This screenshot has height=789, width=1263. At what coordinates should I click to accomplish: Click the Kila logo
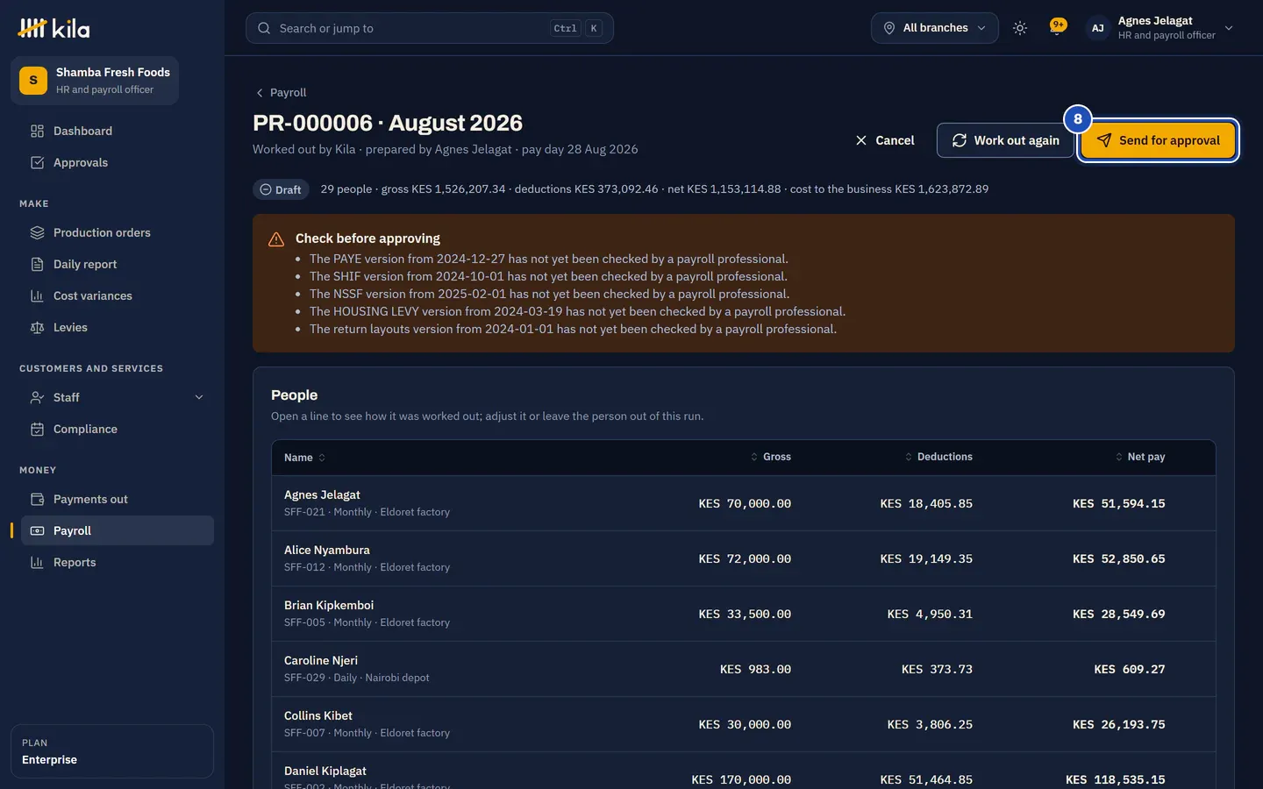(x=54, y=29)
